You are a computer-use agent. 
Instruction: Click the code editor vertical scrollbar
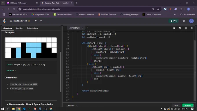195,71
